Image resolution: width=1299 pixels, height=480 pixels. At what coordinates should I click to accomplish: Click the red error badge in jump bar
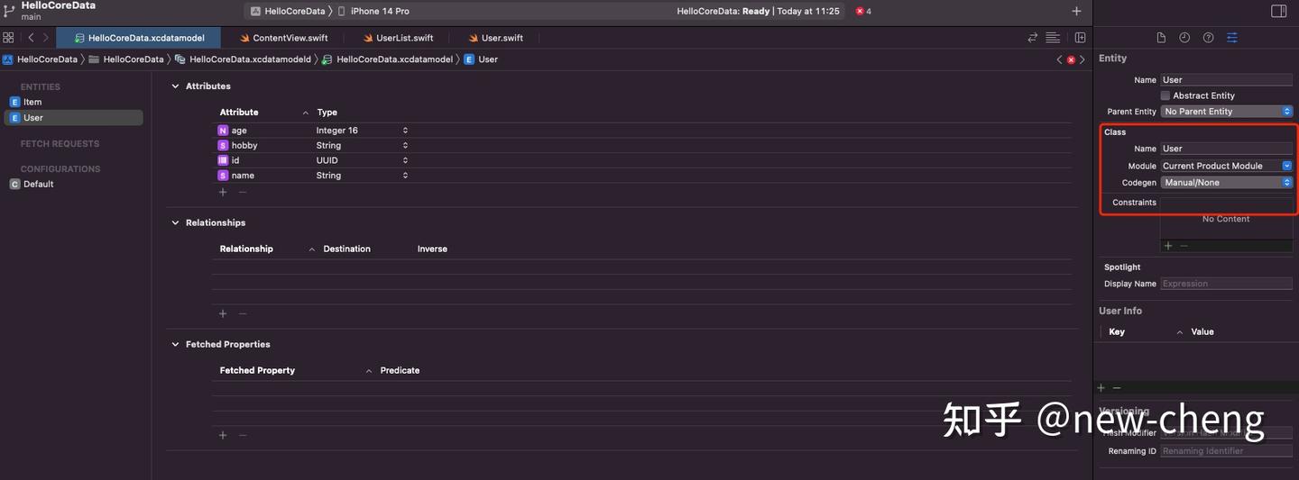click(1071, 59)
